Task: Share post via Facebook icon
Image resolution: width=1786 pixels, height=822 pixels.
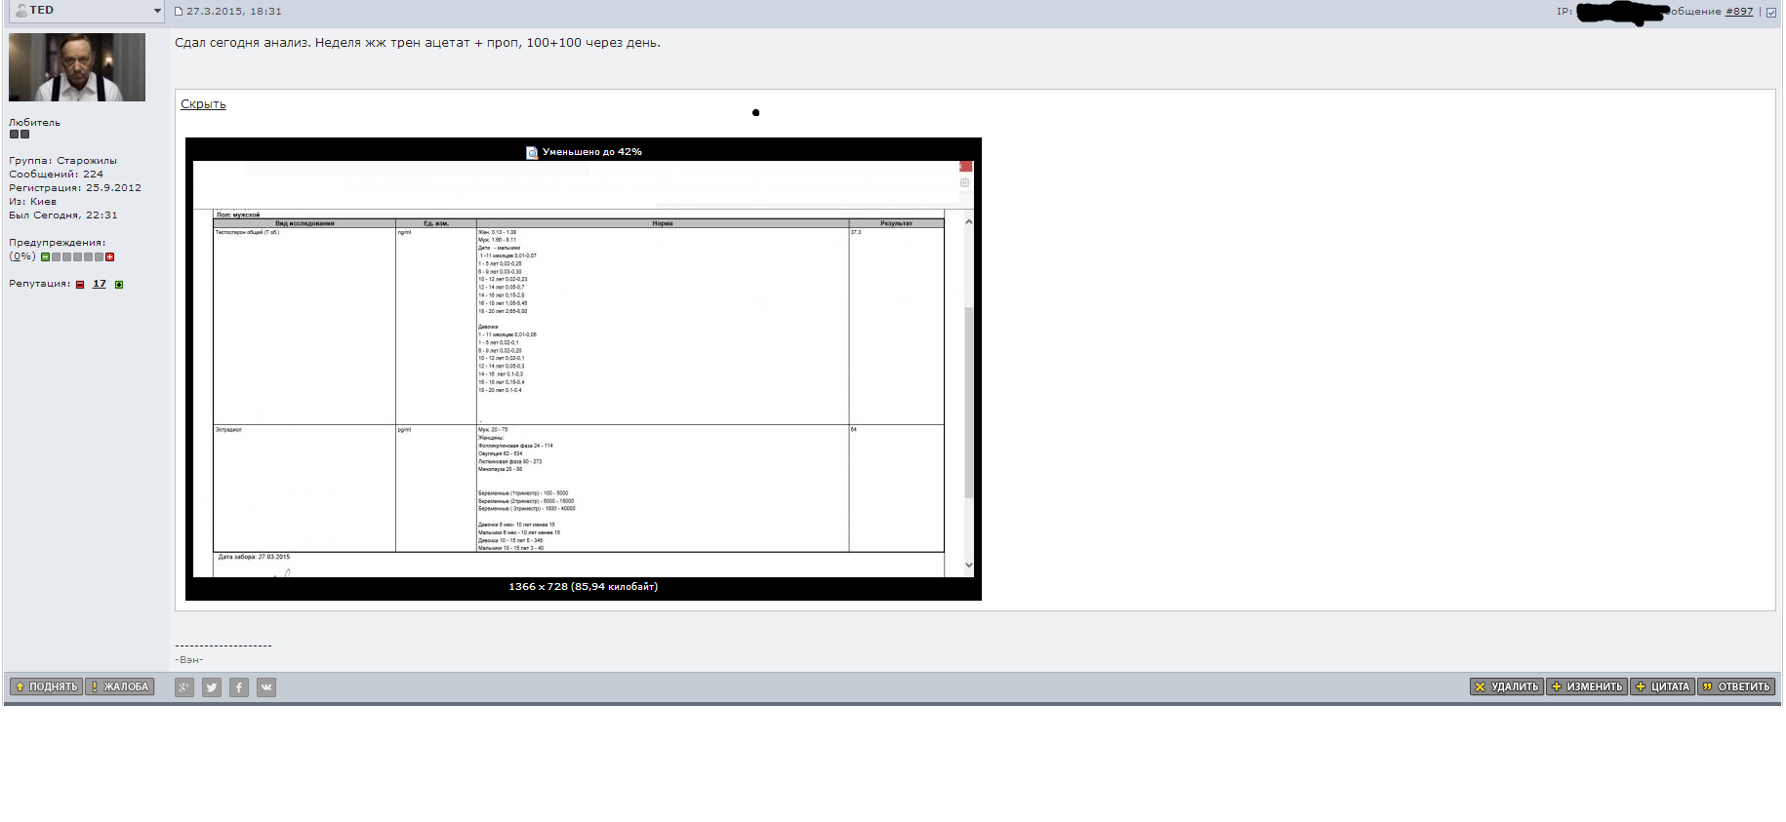Action: coord(238,687)
